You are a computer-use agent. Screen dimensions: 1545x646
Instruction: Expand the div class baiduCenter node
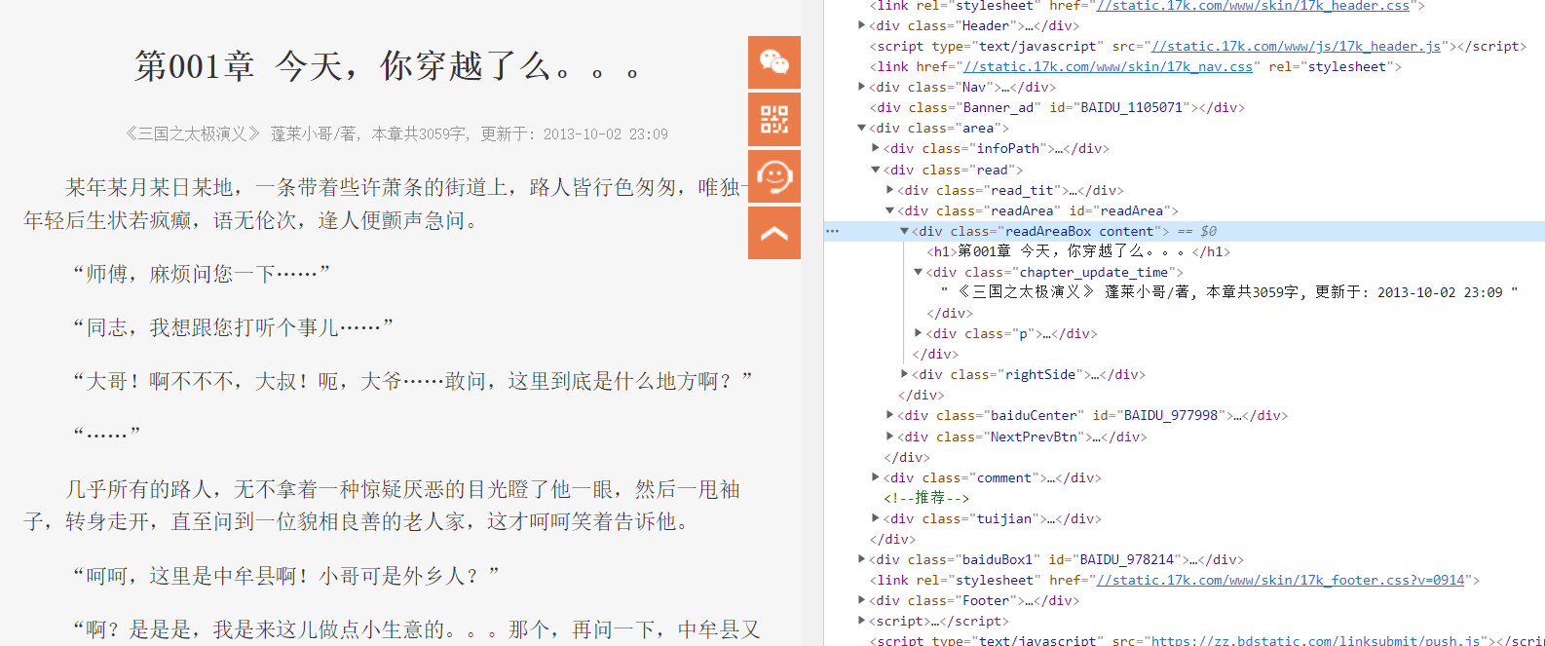[x=889, y=415]
